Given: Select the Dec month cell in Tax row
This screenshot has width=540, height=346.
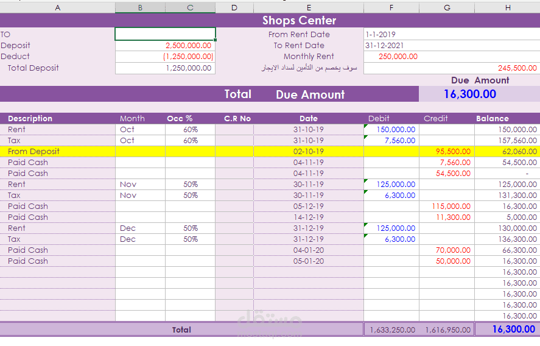Looking at the screenshot, I should pos(140,239).
